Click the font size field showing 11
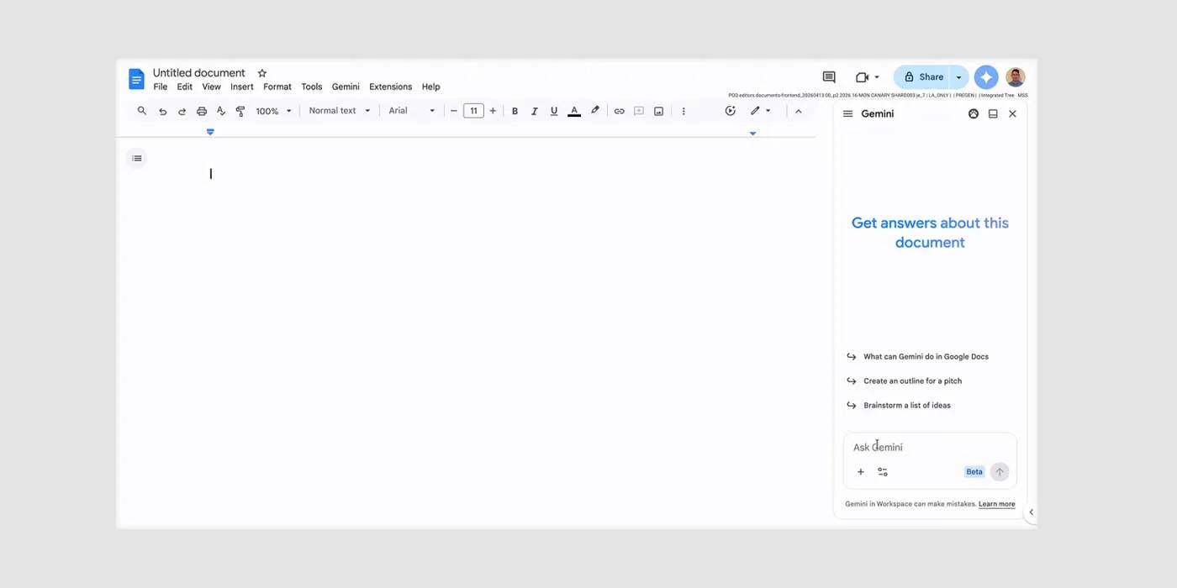This screenshot has height=588, width=1177. [473, 111]
